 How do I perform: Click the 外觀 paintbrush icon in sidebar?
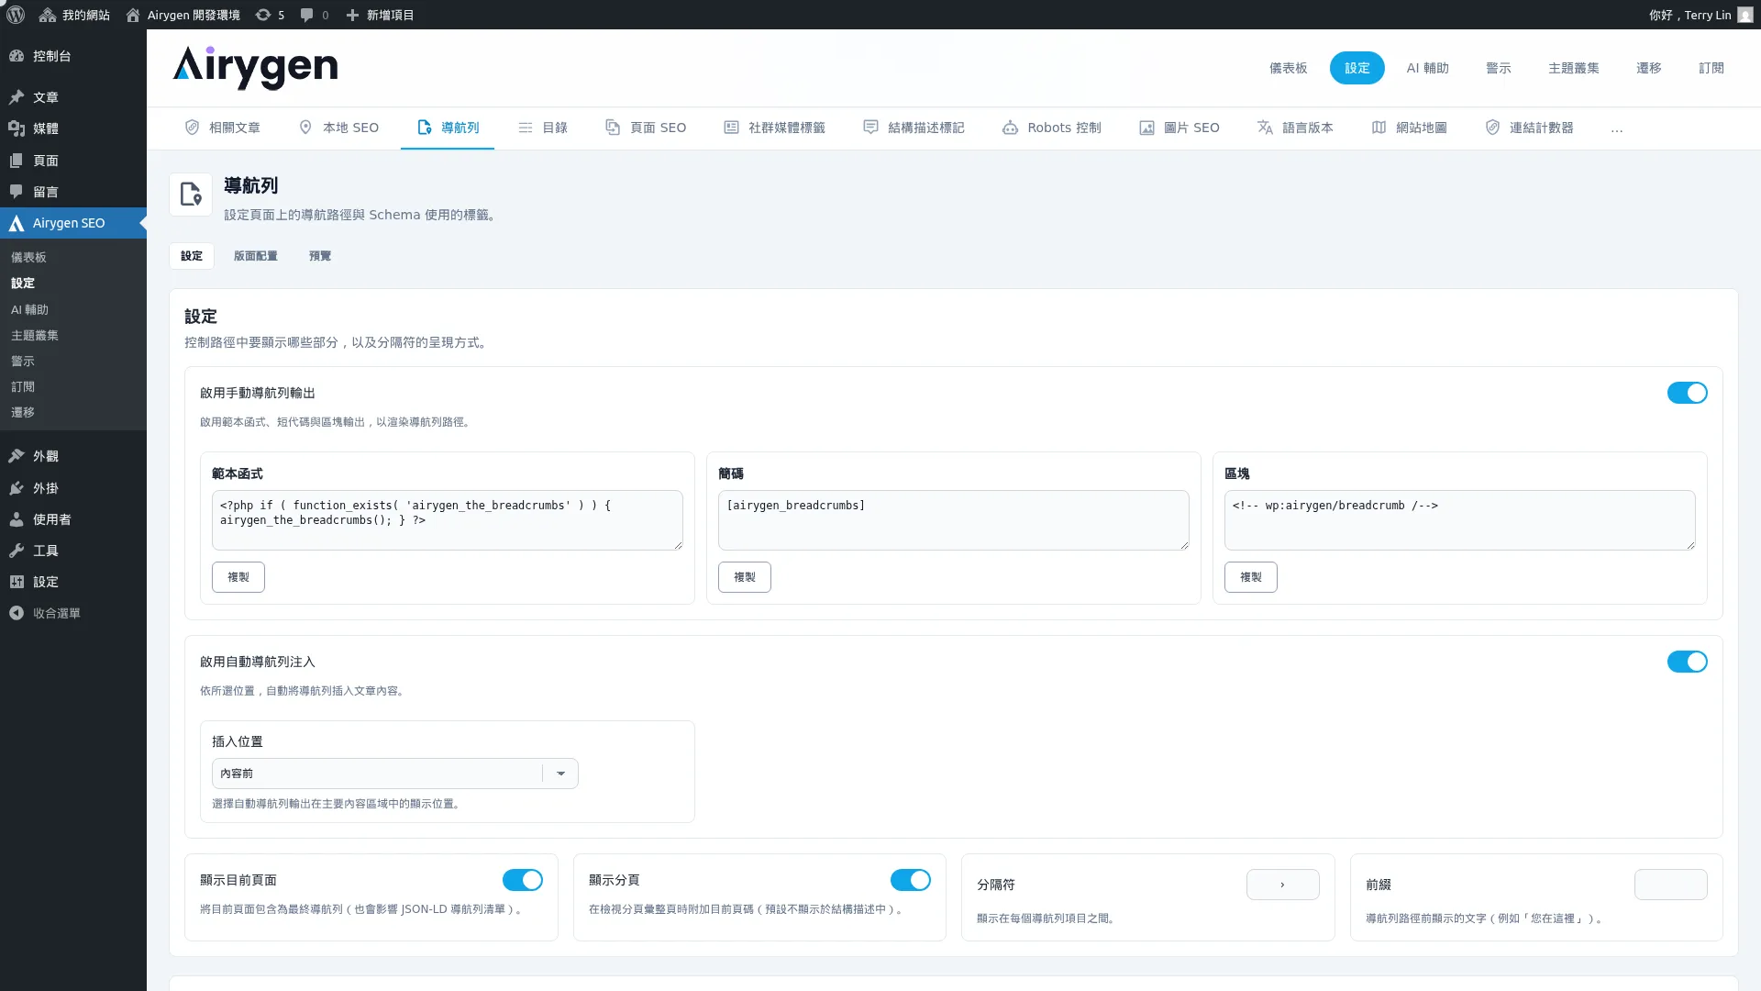coord(17,456)
